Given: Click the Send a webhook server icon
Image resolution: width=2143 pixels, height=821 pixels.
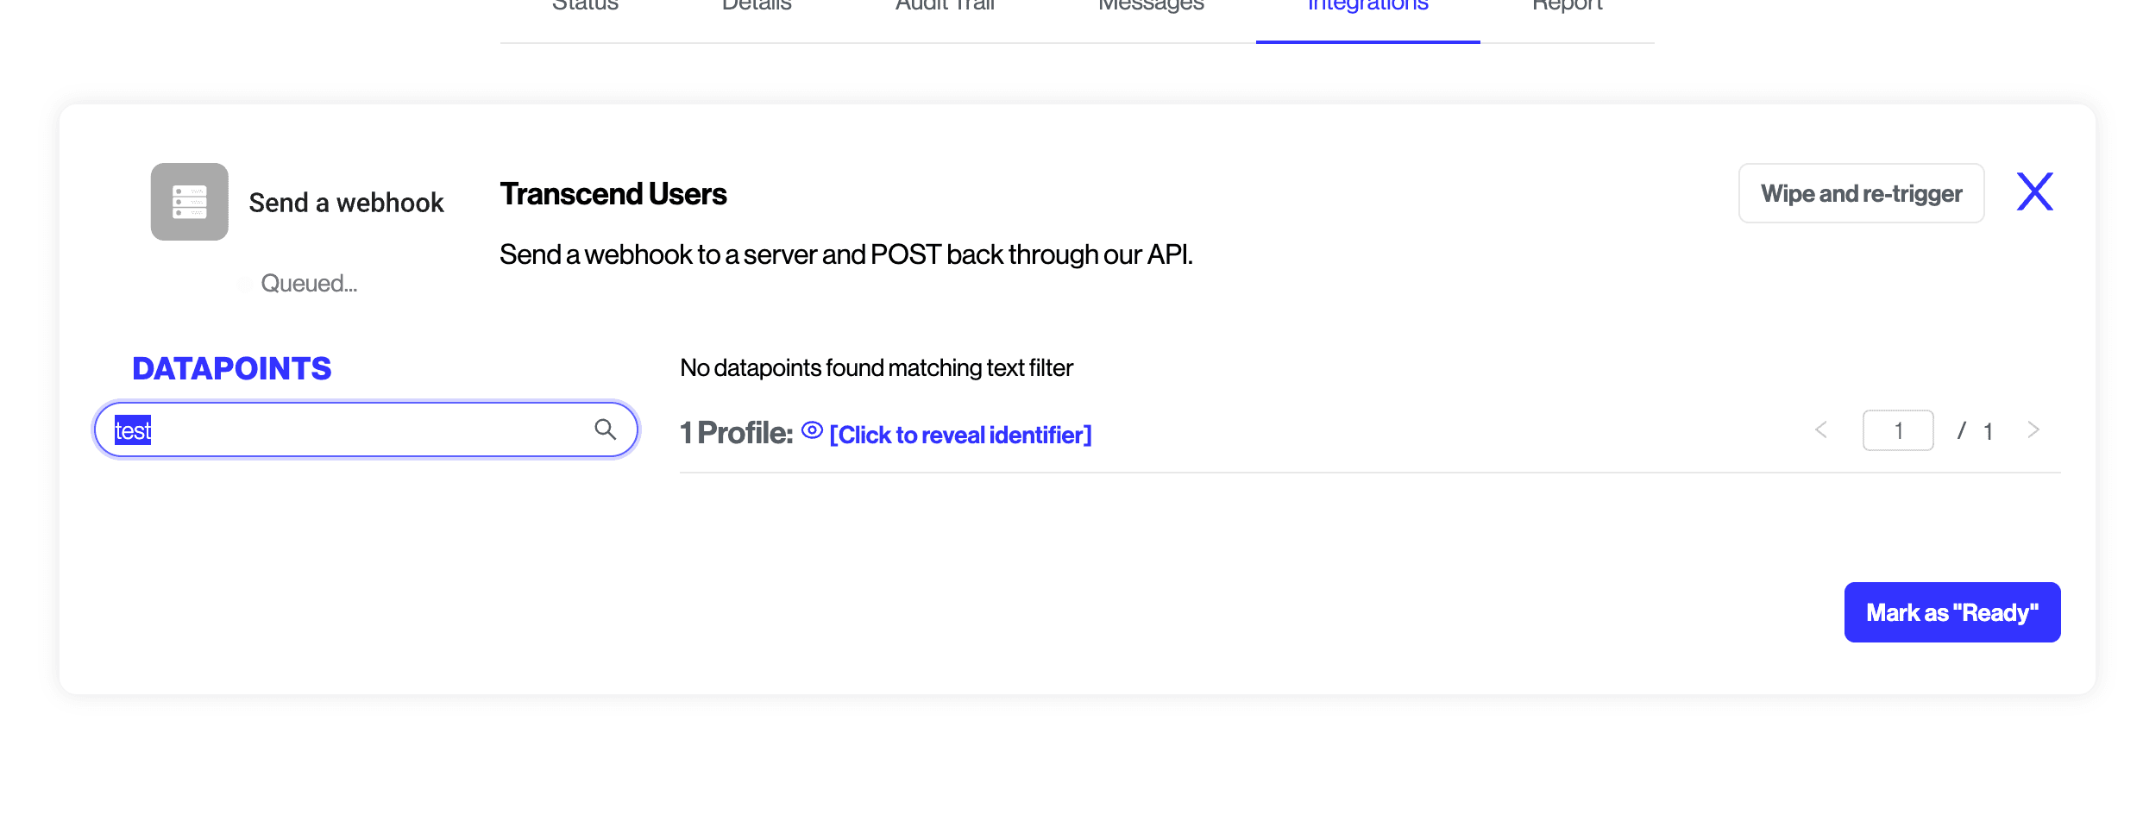Looking at the screenshot, I should tap(189, 201).
